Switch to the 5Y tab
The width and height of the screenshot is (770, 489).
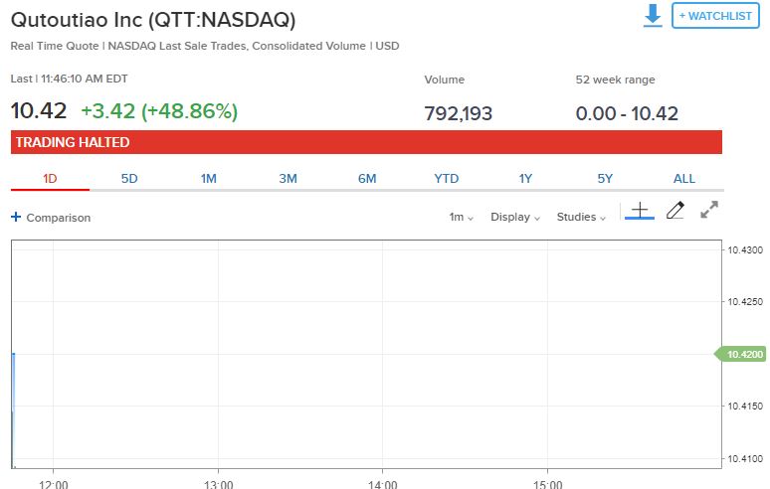click(605, 179)
